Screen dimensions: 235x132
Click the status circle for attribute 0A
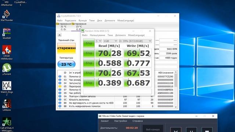click(60, 96)
